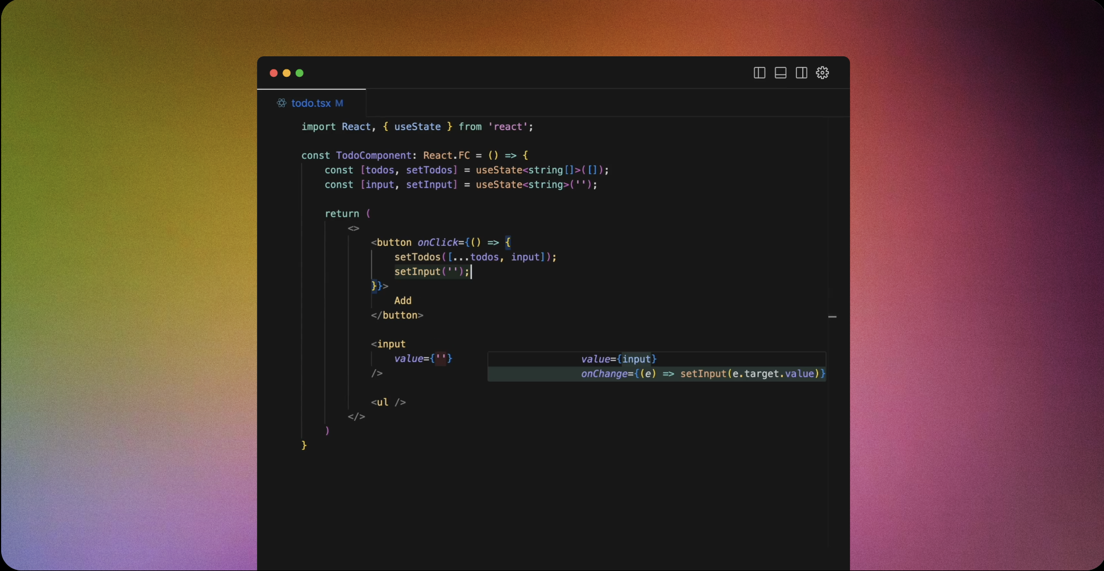Screen dimensions: 1104x571
Task: Click the green maximize window button
Action: pos(300,73)
